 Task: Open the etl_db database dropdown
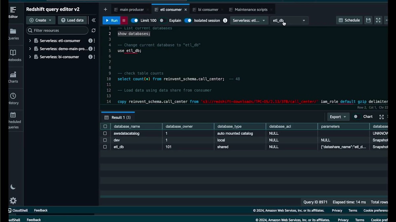(x=289, y=20)
